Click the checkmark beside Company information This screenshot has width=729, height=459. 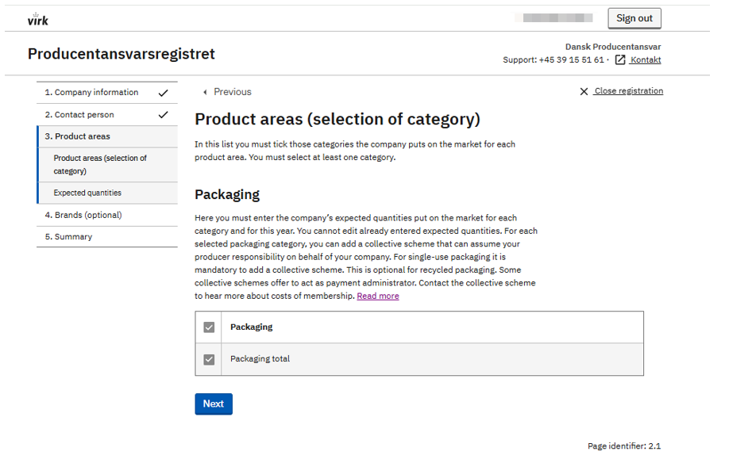163,93
